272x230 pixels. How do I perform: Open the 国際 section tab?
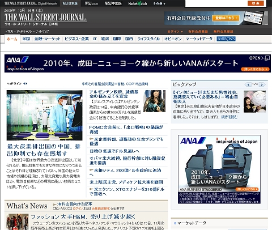(117, 39)
